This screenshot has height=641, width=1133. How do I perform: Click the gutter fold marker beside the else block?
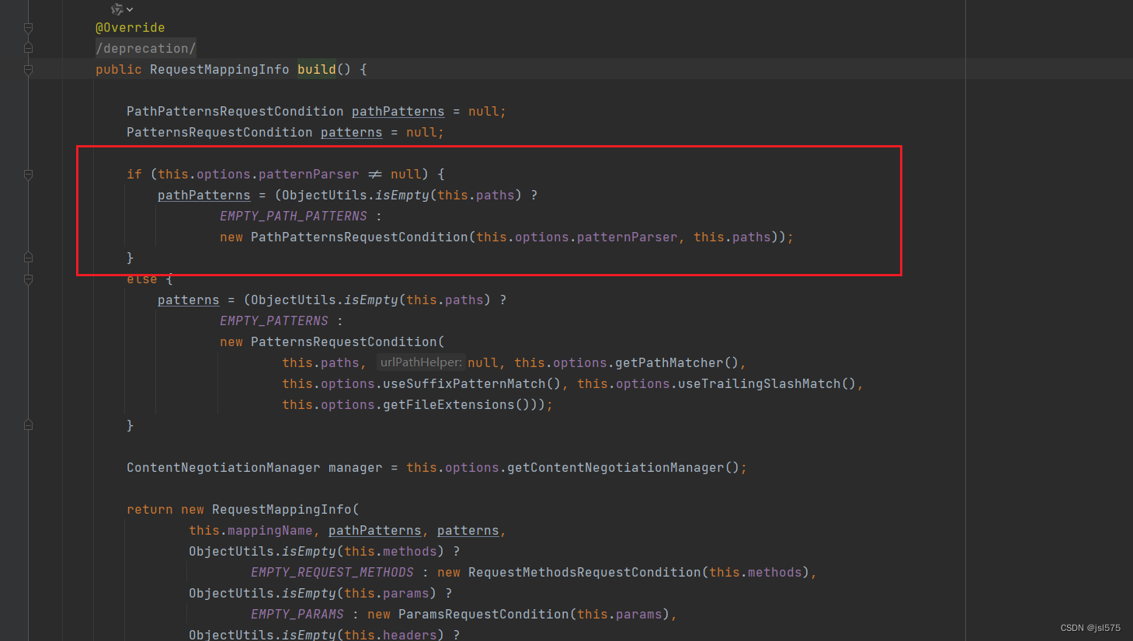pyautogui.click(x=28, y=278)
